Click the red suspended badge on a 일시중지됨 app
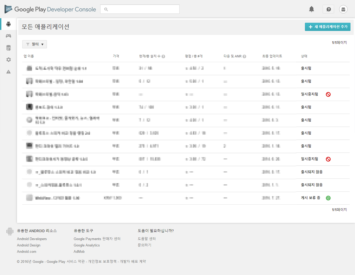The height and width of the screenshot is (275, 355). [x=328, y=94]
